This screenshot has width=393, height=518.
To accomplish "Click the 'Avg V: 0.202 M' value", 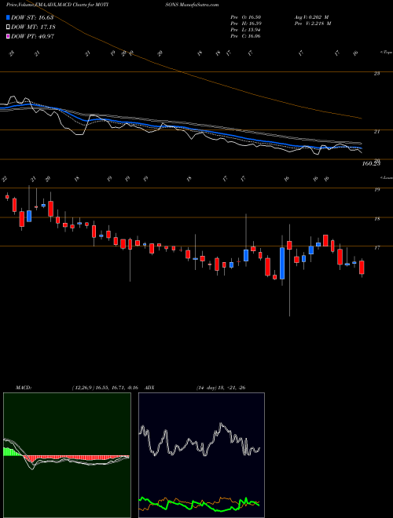I will pyautogui.click(x=311, y=16).
